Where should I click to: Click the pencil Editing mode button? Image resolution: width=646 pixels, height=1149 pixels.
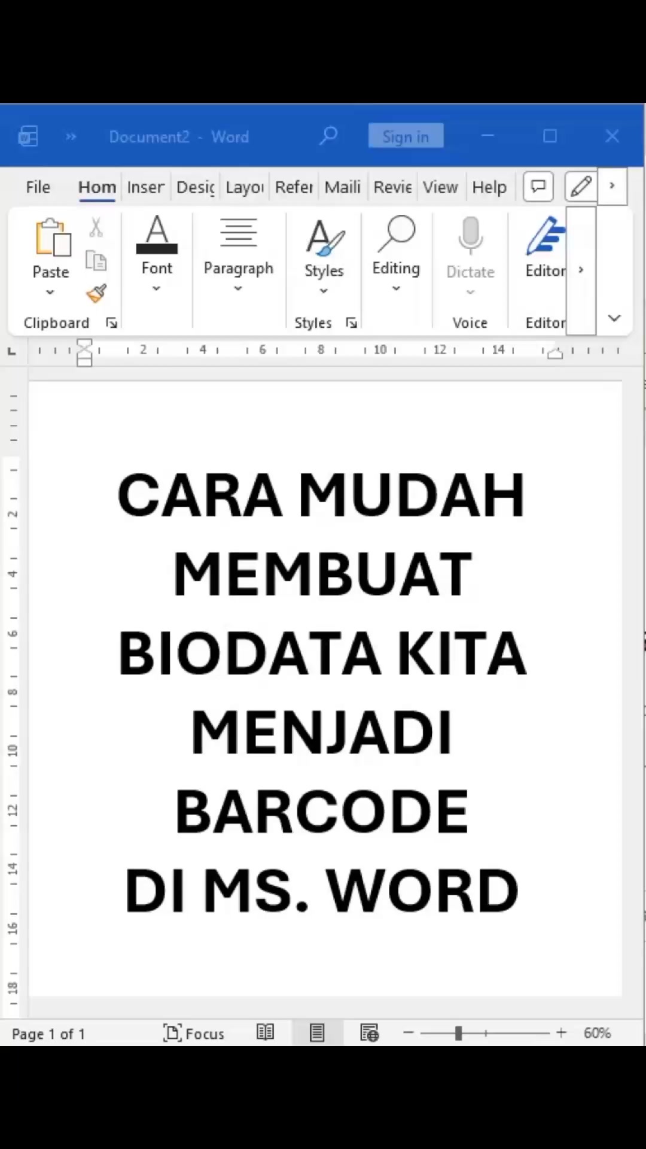[581, 187]
